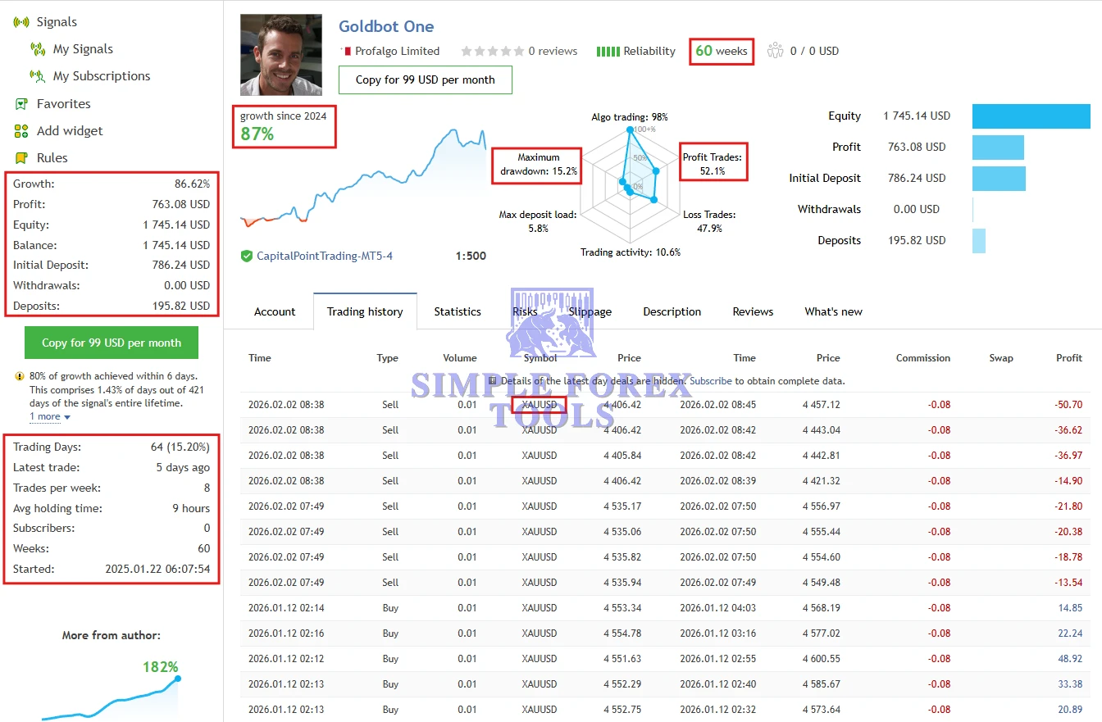Switch to the Account tab

pos(275,311)
